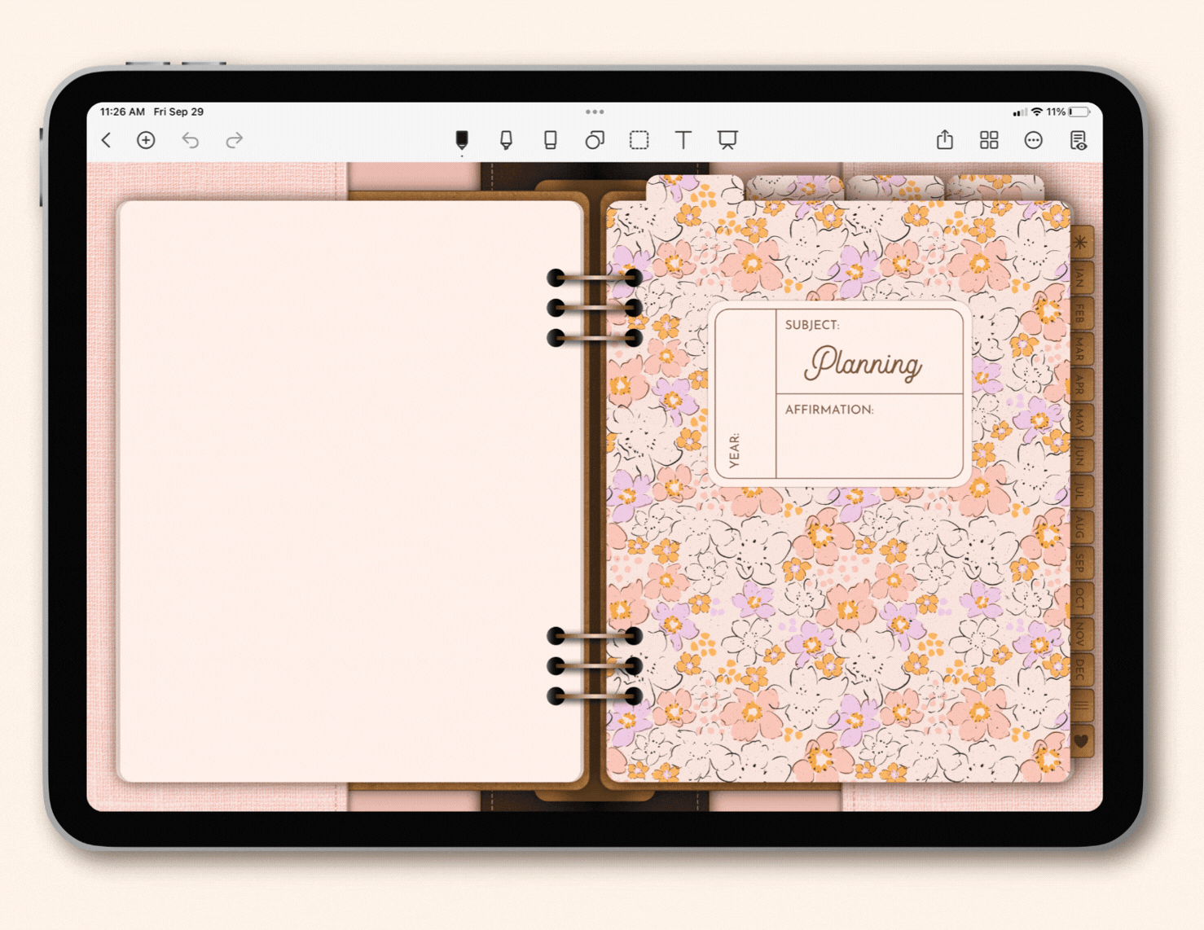Select the eraser tool
The image size is (1204, 930).
[x=551, y=140]
